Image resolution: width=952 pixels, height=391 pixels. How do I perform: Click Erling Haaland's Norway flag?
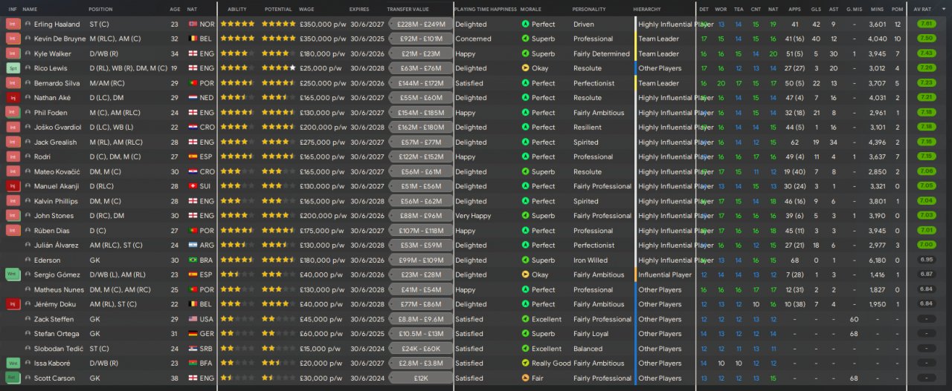click(192, 24)
